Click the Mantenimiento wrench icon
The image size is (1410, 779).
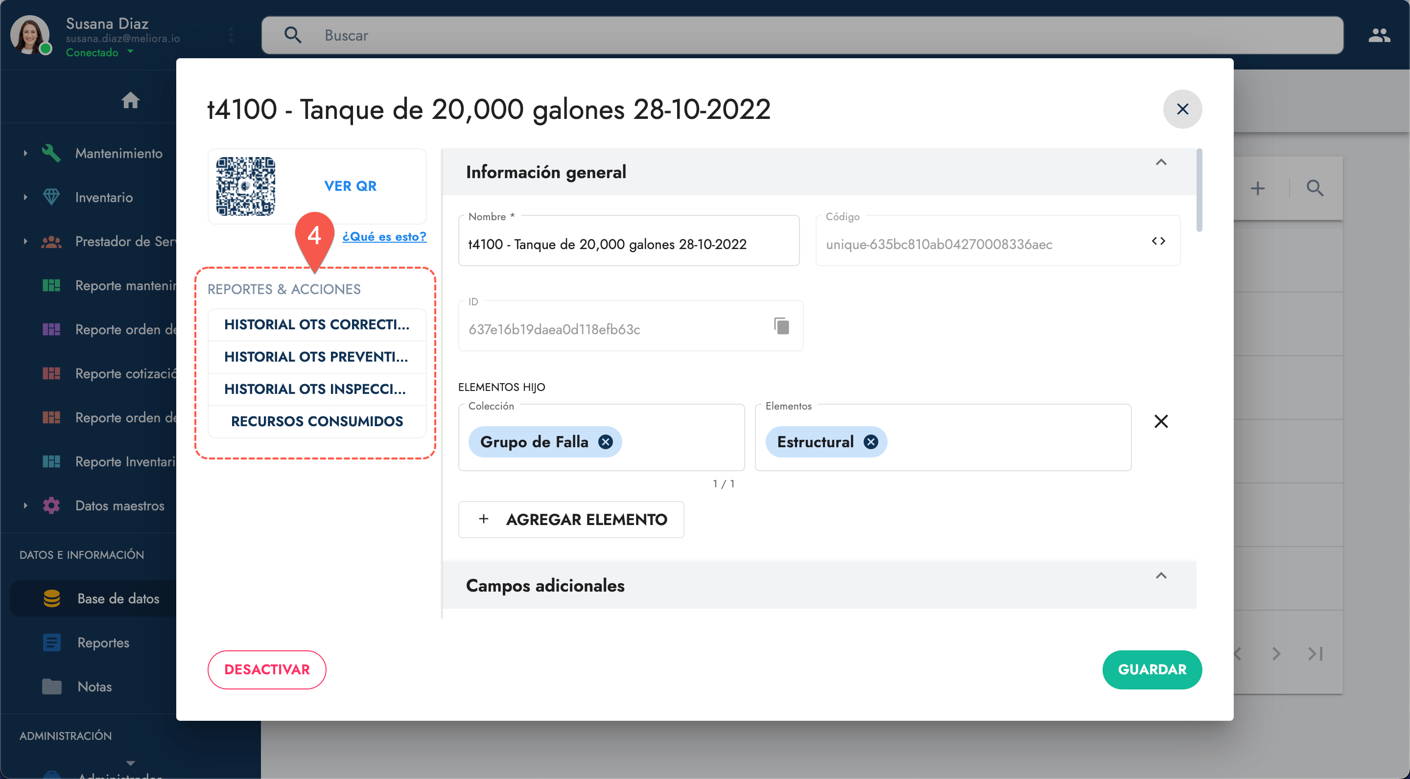click(51, 153)
